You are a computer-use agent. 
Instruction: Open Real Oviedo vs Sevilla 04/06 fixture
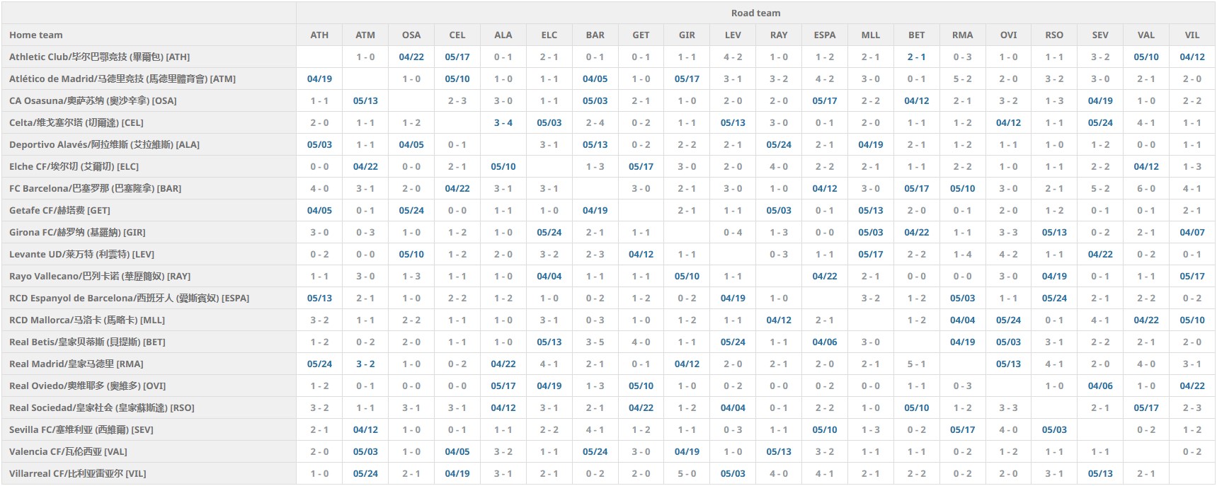pos(1099,386)
